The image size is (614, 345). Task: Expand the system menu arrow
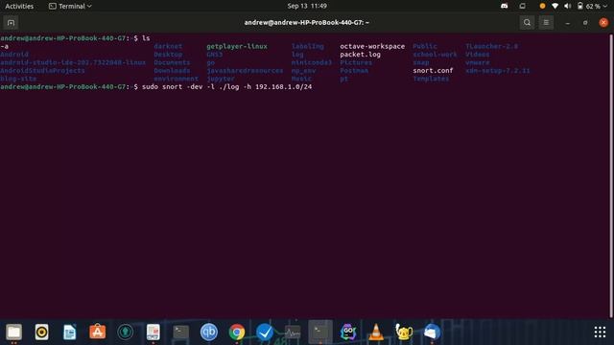pyautogui.click(x=605, y=6)
